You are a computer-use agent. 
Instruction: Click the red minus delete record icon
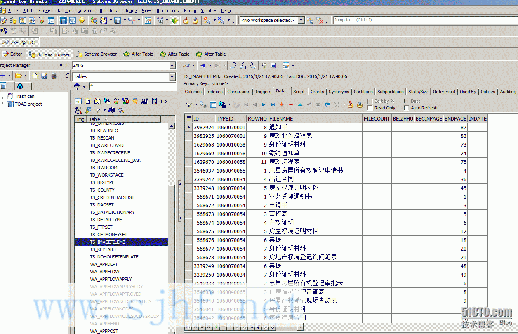(291, 105)
